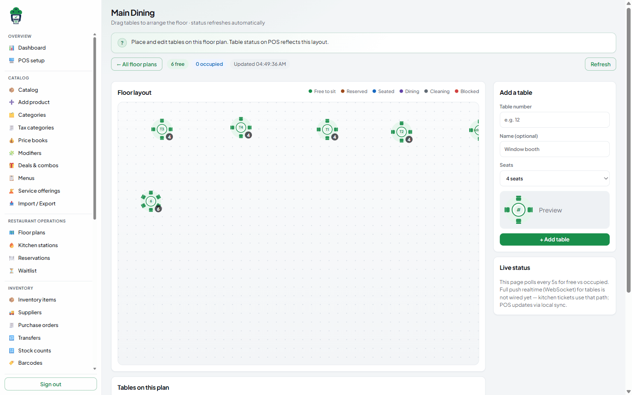Open Dashboard from the sidebar
This screenshot has width=632, height=395.
pyautogui.click(x=32, y=48)
